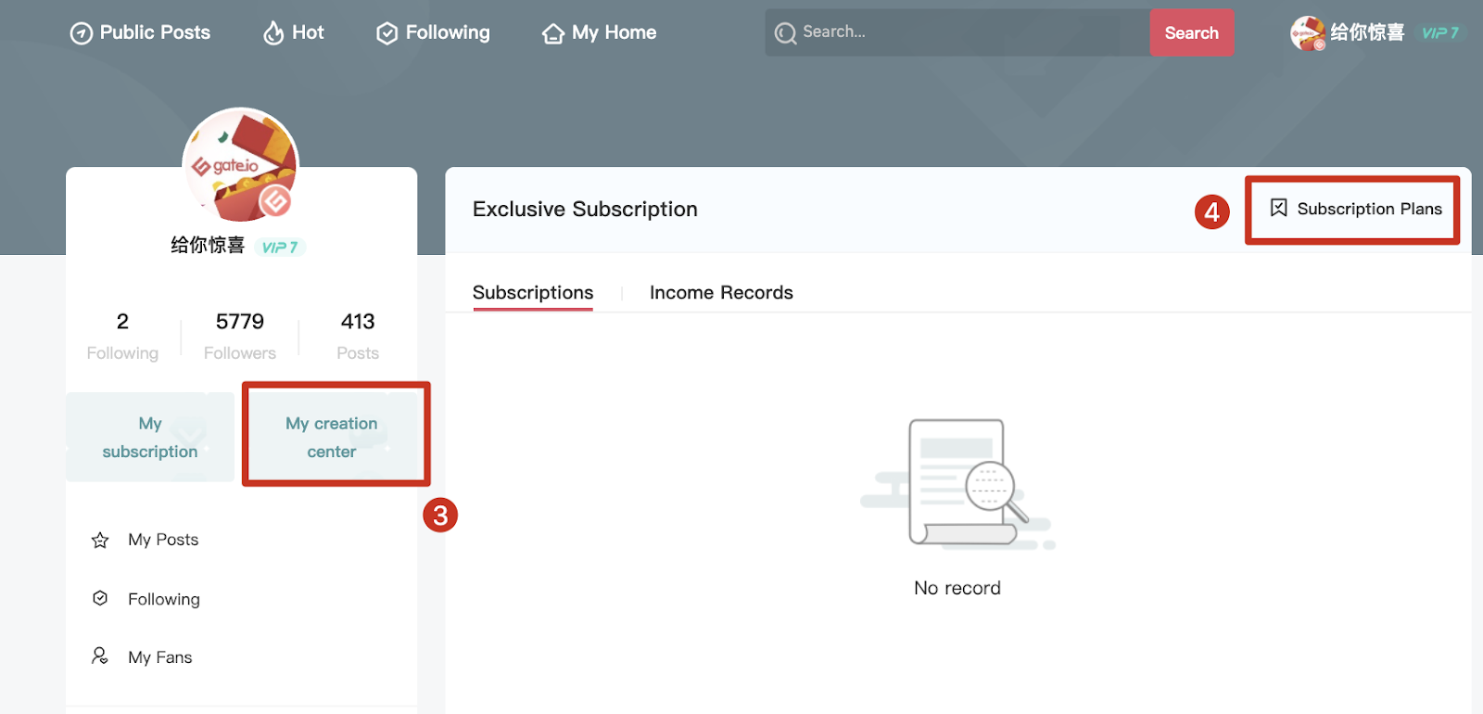Screen dimensions: 1483x714
Task: Open the user avatar in top-right corner
Action: 1307,33
